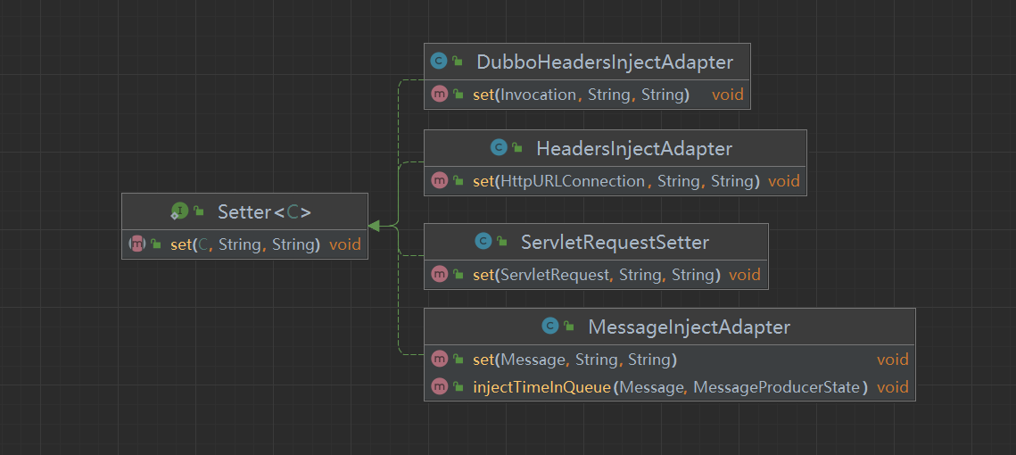Click method icon of set(Invocation, String, String)
1016x455 pixels.
tap(438, 95)
